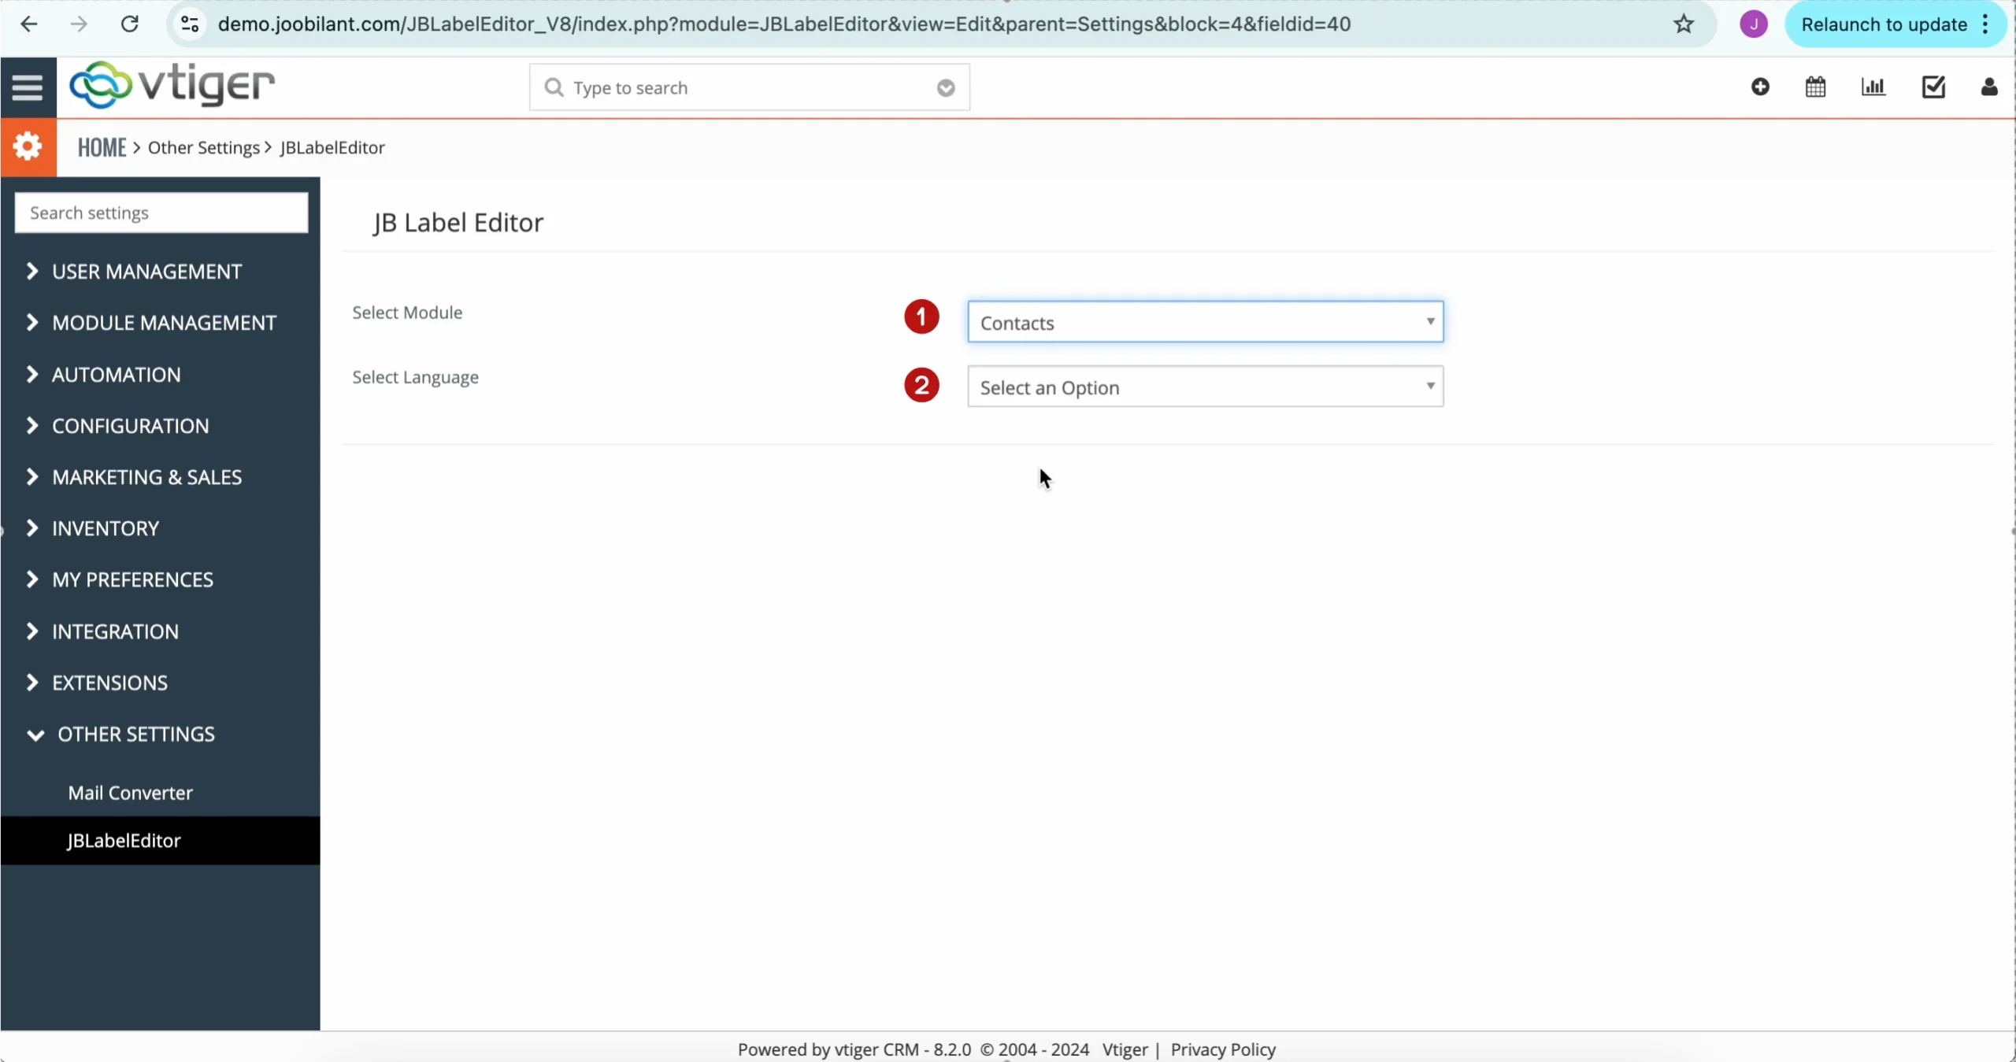Bookmark the page with the star icon

[1684, 24]
